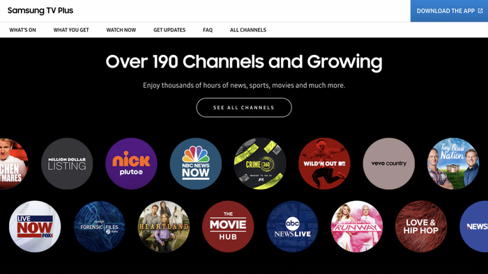The image size is (488, 274).
Task: Jump to the Watch Now section
Action: click(121, 30)
